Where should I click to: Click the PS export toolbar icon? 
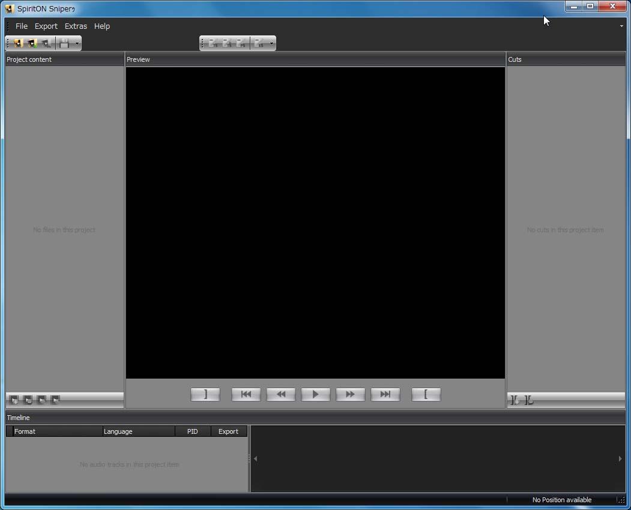(241, 43)
